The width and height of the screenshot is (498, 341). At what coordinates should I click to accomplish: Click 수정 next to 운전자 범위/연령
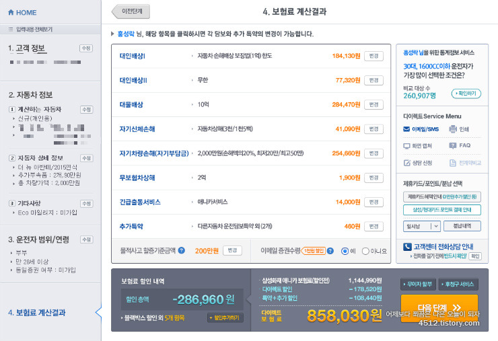86,239
